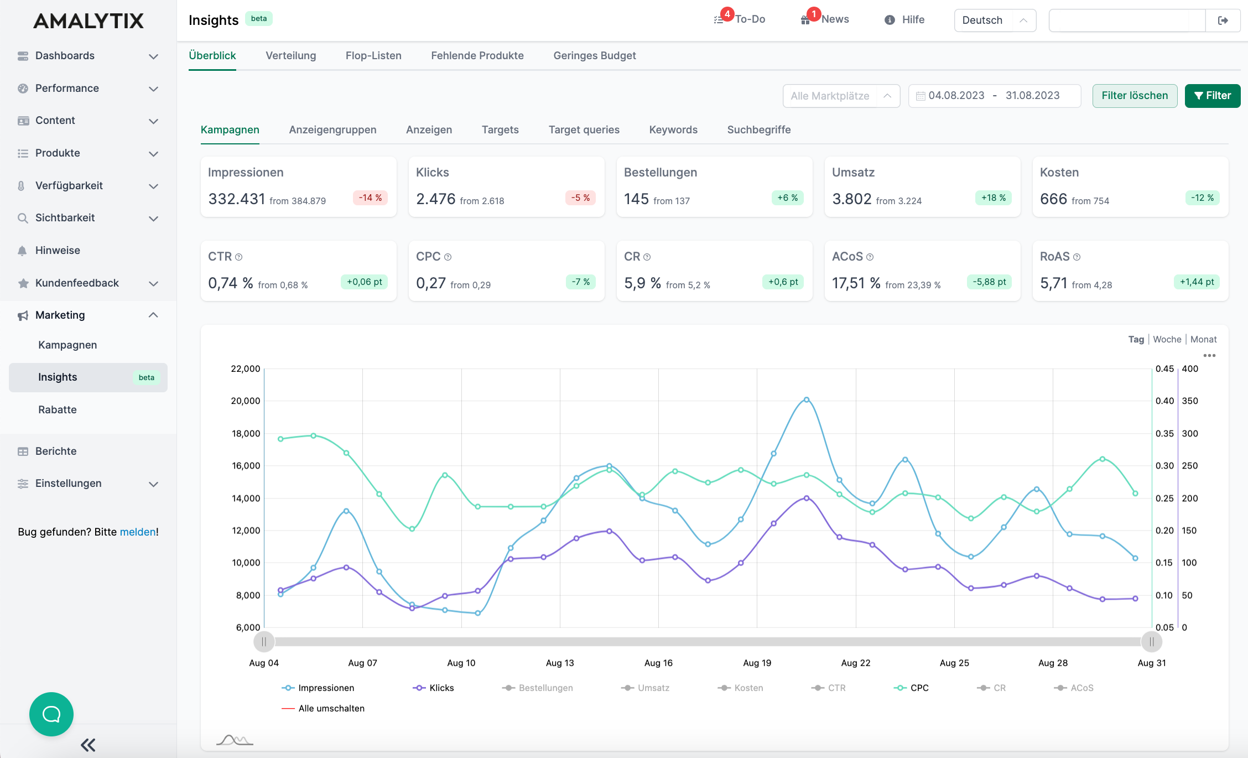Open the Geringes Budget tab
The height and width of the screenshot is (758, 1248).
click(x=595, y=56)
